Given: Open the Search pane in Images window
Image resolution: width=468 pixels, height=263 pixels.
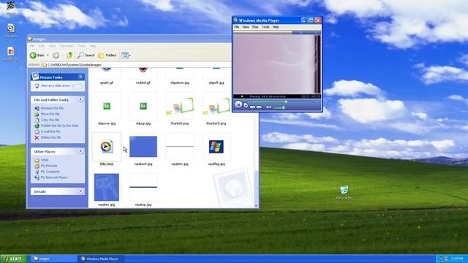Looking at the screenshot, I should (x=86, y=56).
